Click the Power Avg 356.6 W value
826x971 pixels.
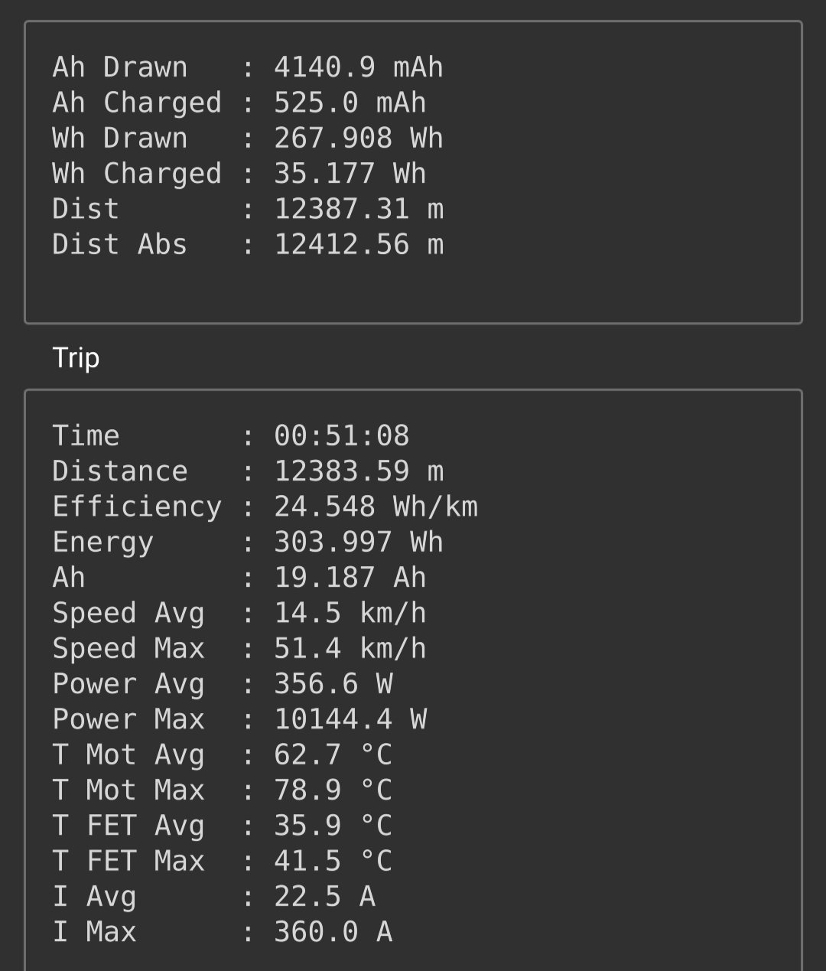(333, 684)
